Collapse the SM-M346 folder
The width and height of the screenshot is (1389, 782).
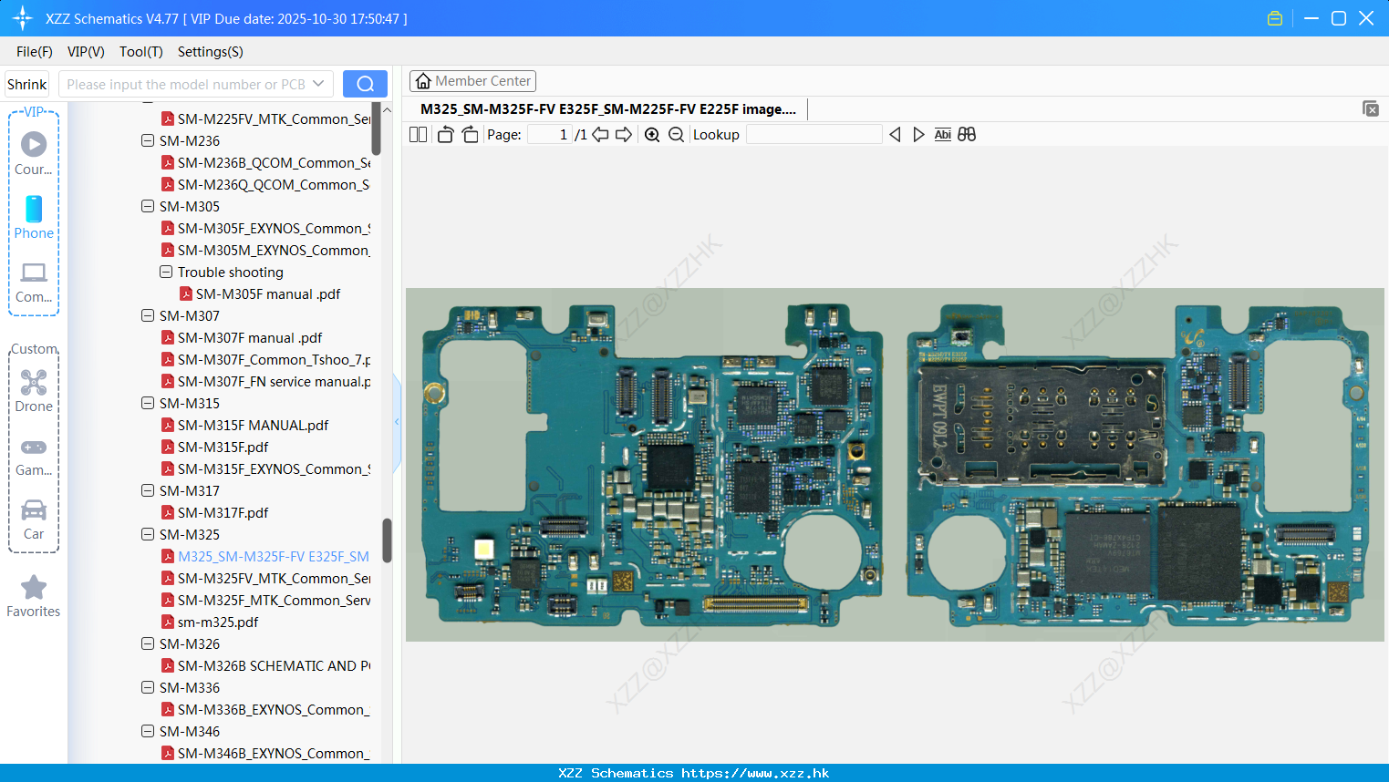click(148, 731)
